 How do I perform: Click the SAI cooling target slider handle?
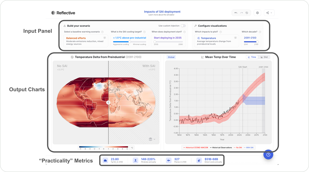coord(129,42)
